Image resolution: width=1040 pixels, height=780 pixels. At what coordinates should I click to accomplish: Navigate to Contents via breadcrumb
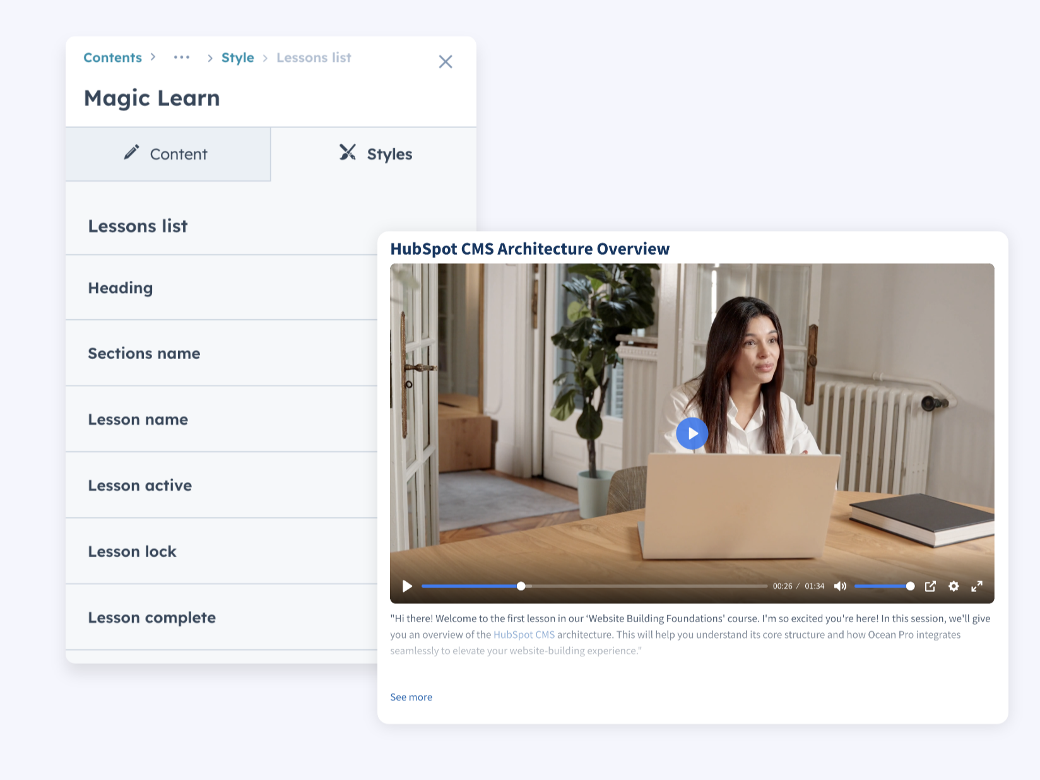pyautogui.click(x=112, y=57)
